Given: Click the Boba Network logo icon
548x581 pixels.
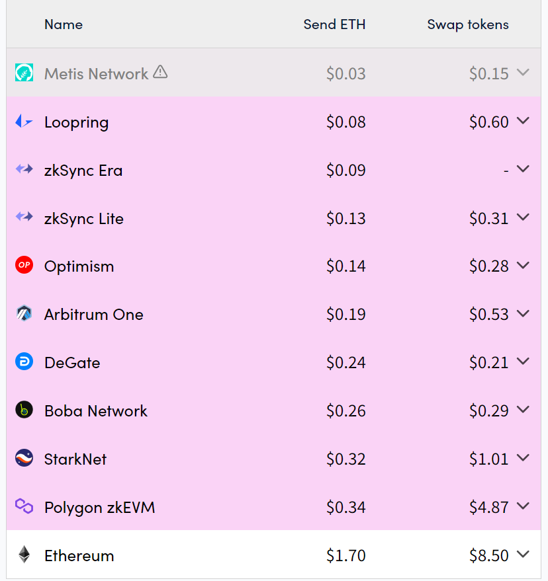Looking at the screenshot, I should 24,410.
